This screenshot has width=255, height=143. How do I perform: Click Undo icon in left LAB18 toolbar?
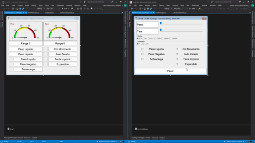pos(27,9)
